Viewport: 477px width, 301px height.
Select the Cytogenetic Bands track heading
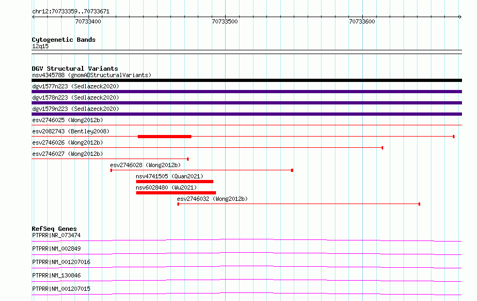point(64,40)
